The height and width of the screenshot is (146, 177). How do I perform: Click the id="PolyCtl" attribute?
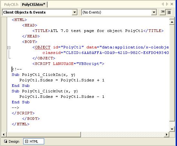(68, 47)
